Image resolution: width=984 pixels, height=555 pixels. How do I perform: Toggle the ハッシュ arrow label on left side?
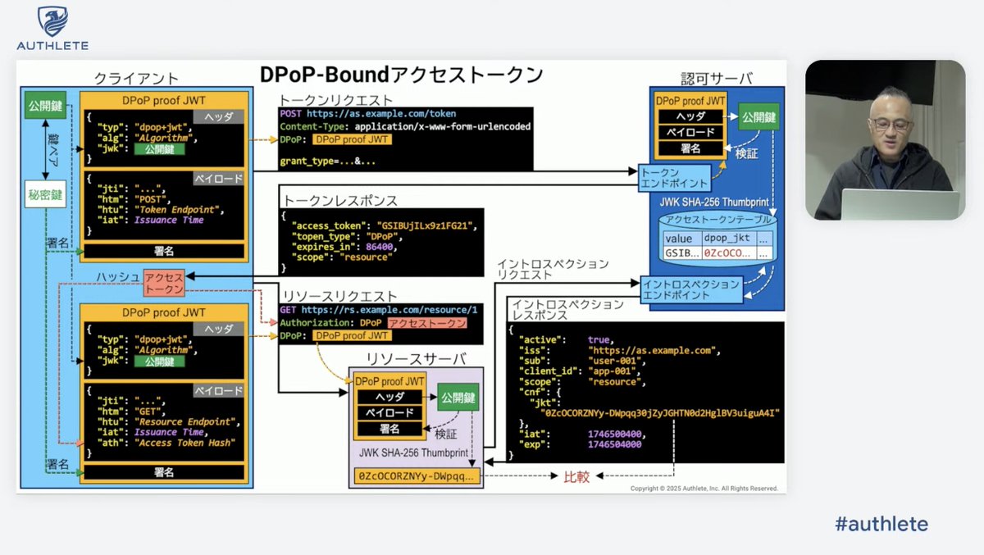point(117,277)
